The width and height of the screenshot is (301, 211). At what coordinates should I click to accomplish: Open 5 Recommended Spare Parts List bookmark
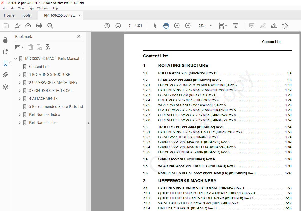click(x=56, y=107)
